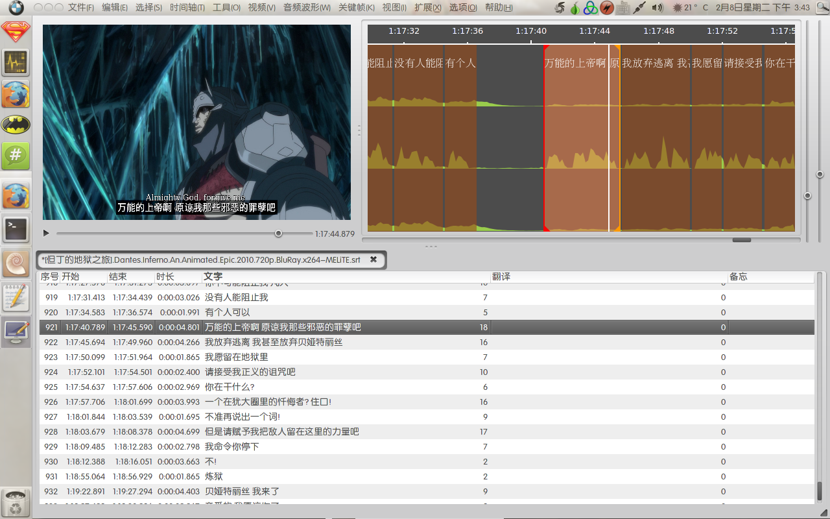Image resolution: width=830 pixels, height=519 pixels.
Task: Open the 时间轴(T) menu
Action: (x=187, y=8)
